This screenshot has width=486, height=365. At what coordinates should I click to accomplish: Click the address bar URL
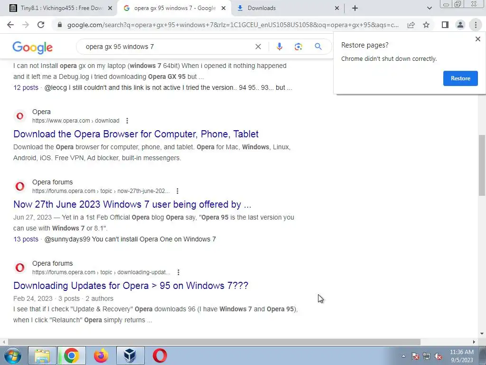(233, 25)
